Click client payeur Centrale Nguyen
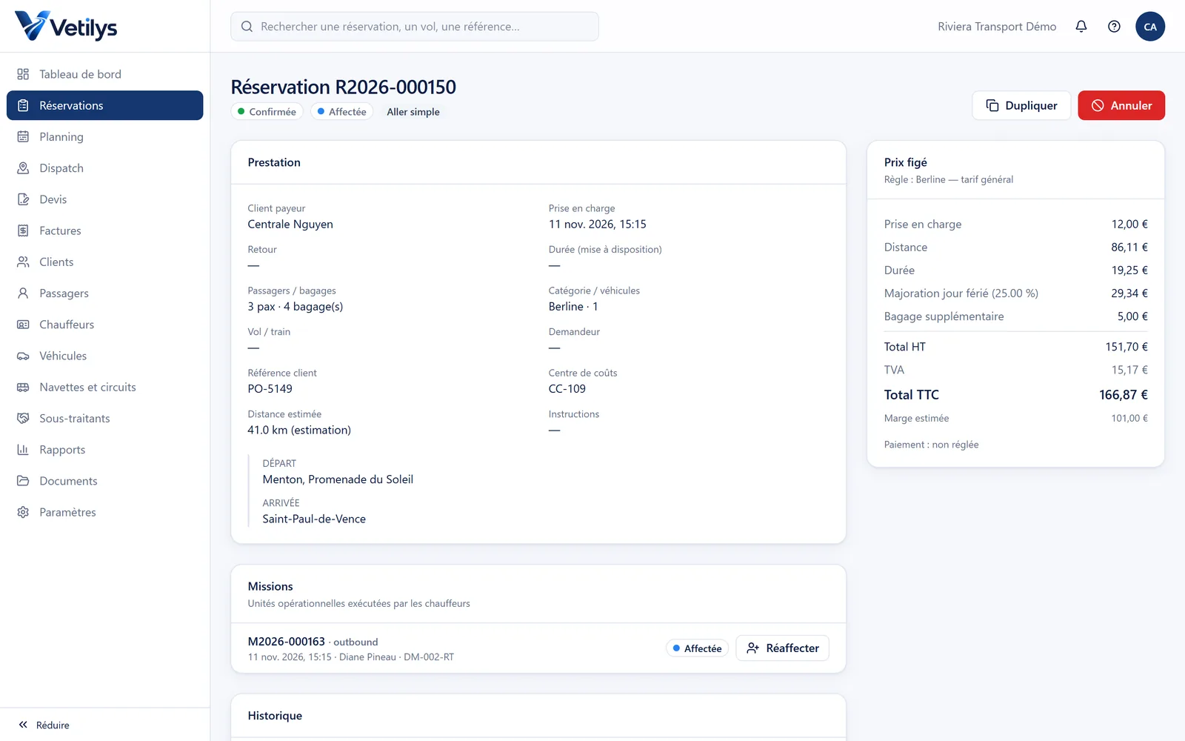Viewport: 1185px width, 741px height. point(290,225)
